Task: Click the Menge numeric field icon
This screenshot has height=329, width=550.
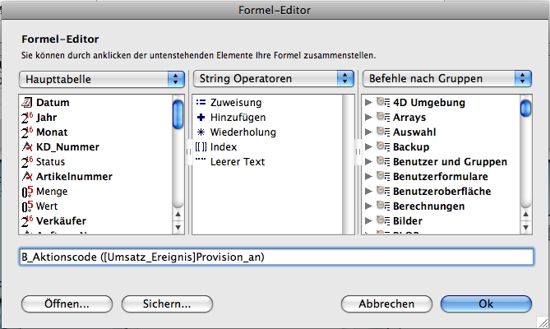Action: 26,192
